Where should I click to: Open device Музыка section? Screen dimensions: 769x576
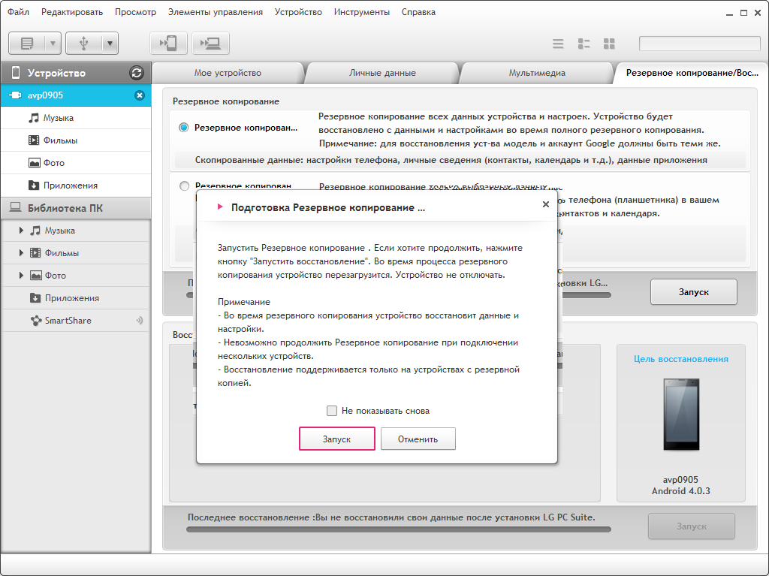[76, 118]
